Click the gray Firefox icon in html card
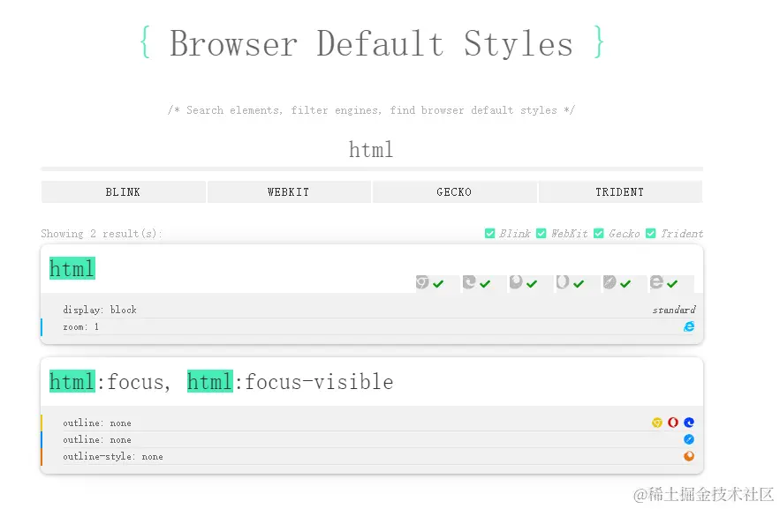This screenshot has width=780, height=509. (x=516, y=282)
